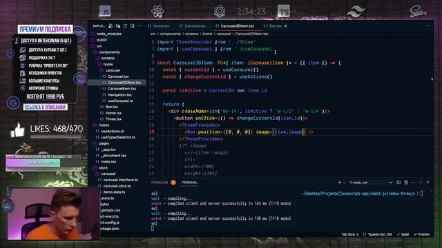
Task: Open Carousel.tsx in the file tree
Action: point(118,76)
